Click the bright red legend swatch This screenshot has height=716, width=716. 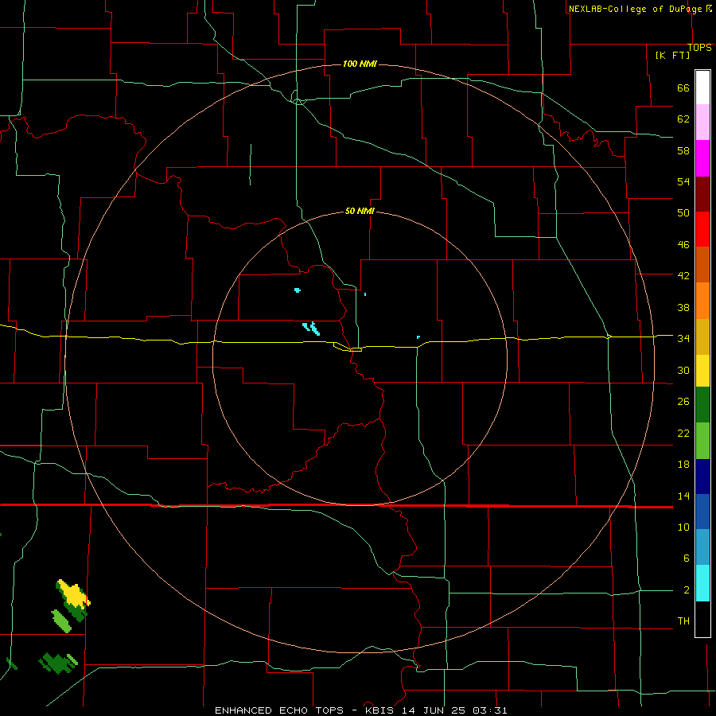702,229
